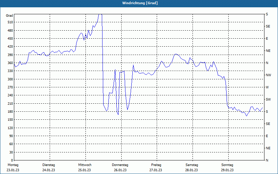Select the S compass label beside the 180 gridline
Viewport: 278px width, 174px height.
[267, 112]
